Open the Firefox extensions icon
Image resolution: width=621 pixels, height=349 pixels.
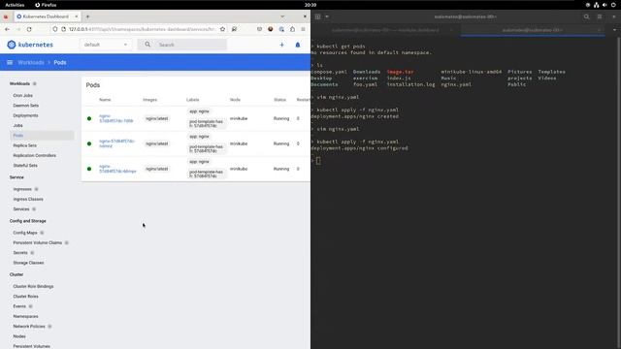click(292, 29)
